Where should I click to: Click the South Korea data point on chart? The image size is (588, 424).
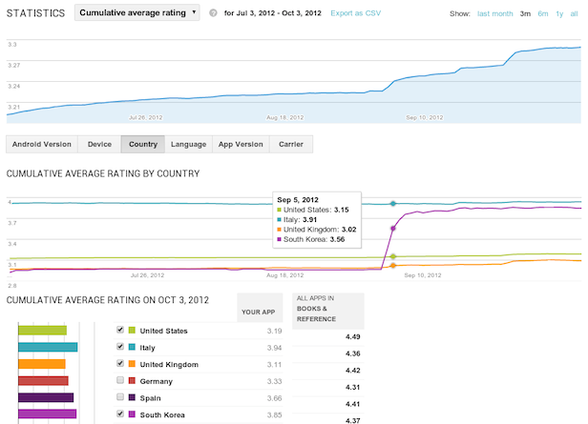(393, 229)
